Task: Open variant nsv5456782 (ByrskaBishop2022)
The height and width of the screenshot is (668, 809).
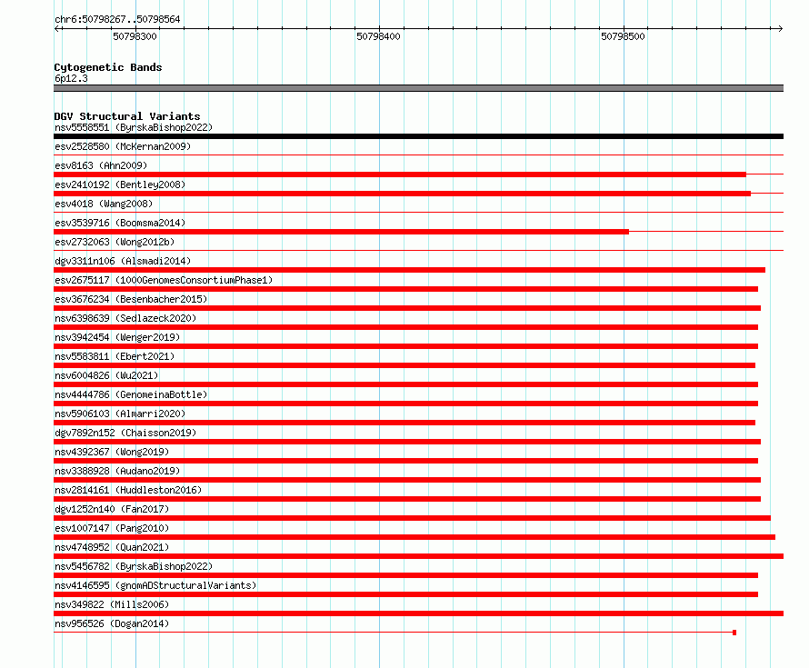Action: pyautogui.click(x=134, y=566)
